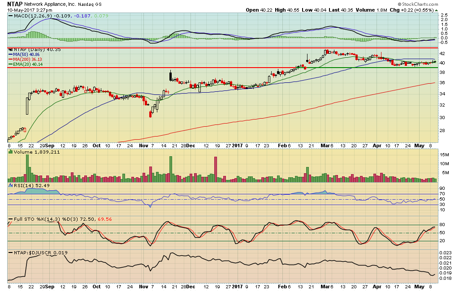Click the "38" price axis label
The width and height of the screenshot is (459, 291).
point(442,73)
